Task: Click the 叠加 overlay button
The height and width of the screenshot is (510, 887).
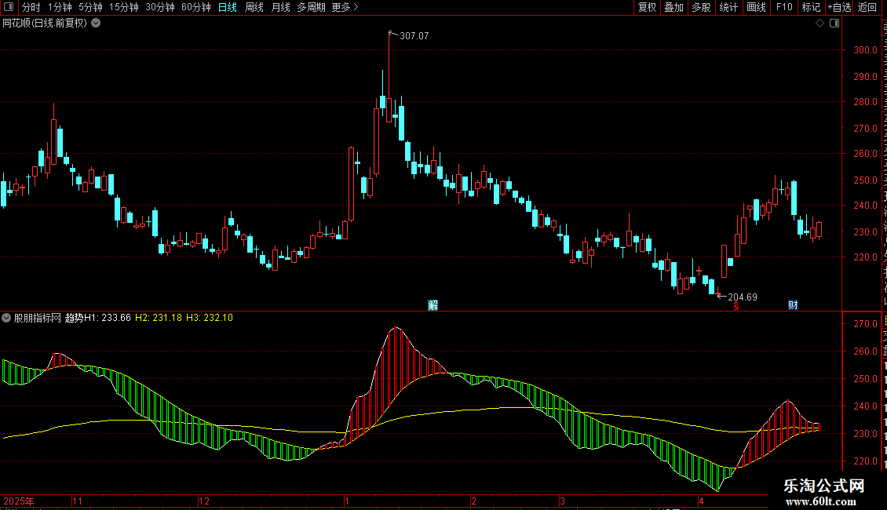Action: [x=673, y=7]
